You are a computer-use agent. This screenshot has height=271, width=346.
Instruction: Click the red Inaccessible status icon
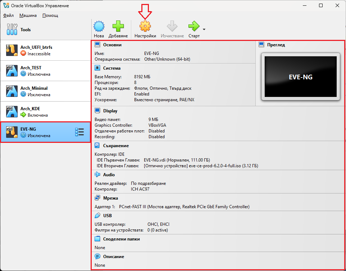tap(23, 53)
